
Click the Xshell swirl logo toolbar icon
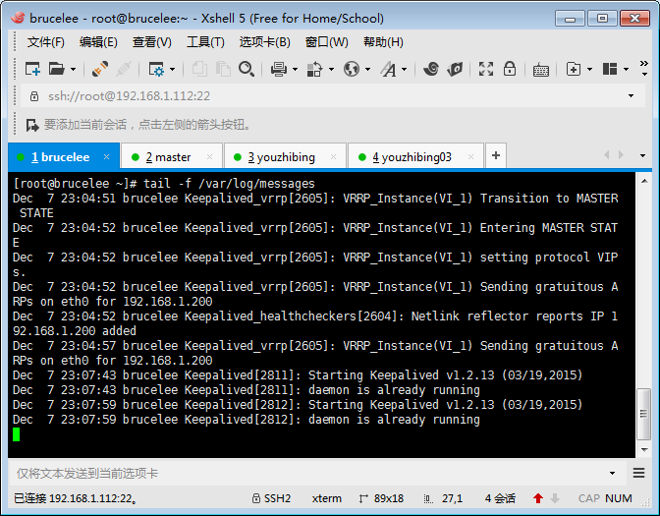431,69
